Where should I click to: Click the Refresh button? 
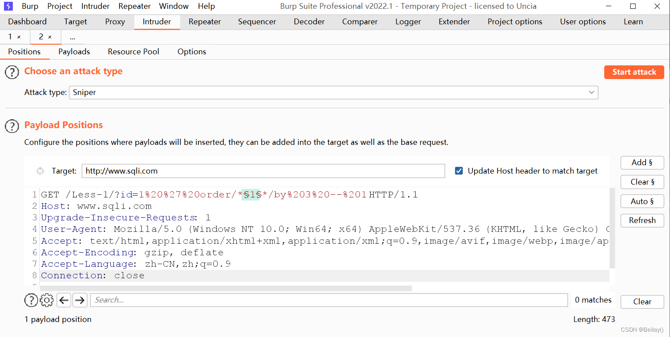click(642, 220)
